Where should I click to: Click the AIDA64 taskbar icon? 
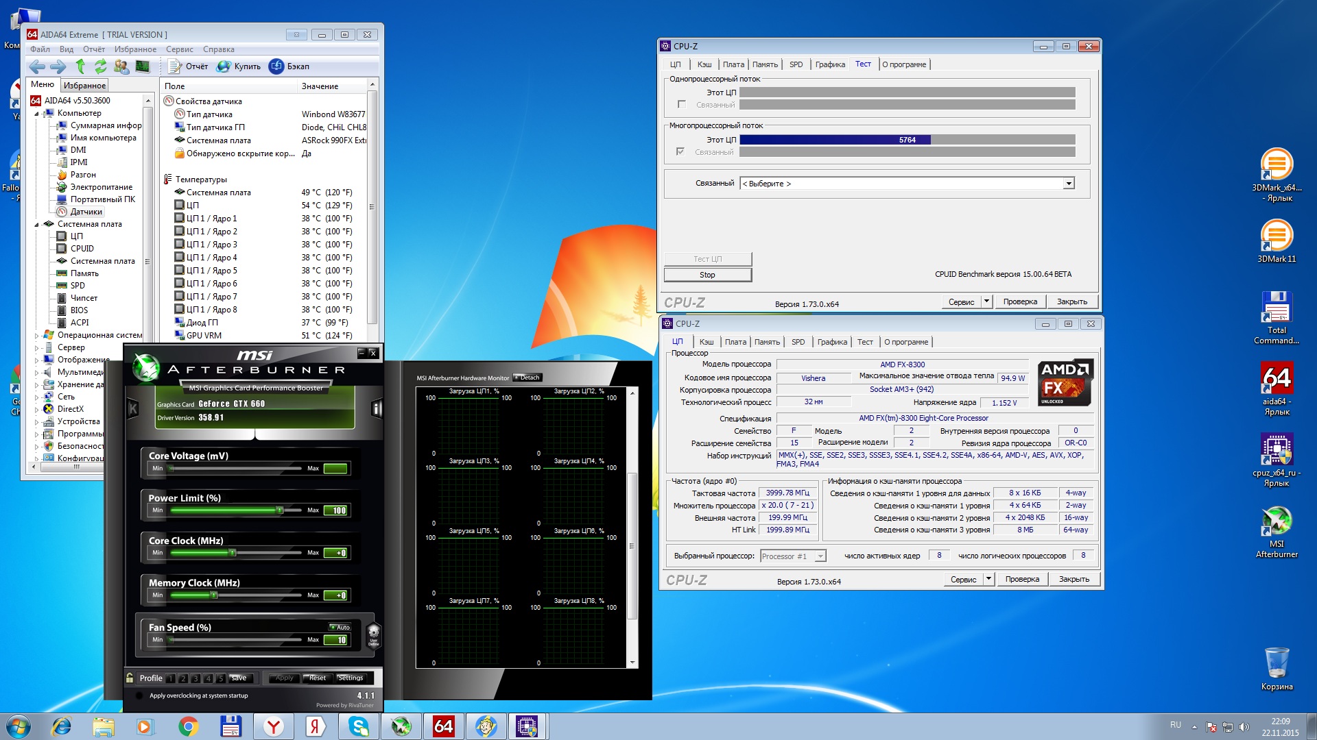443,726
